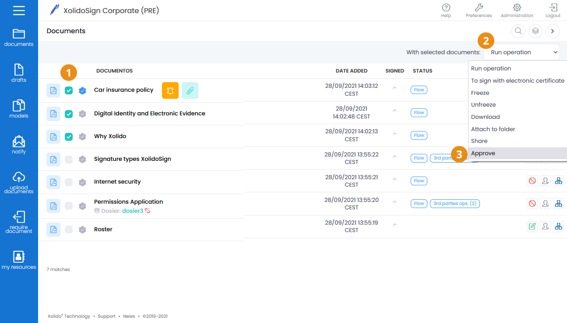Check the Roster checkbox
Viewport: 567px width, 323px height.
[69, 229]
